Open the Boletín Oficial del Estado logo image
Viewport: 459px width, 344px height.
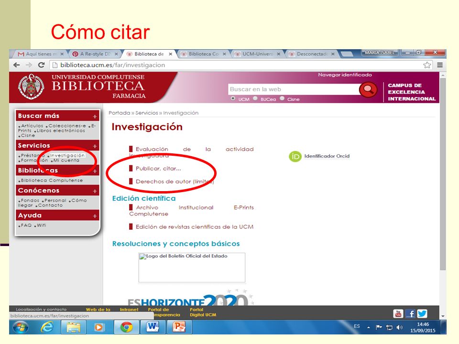[x=192, y=268]
